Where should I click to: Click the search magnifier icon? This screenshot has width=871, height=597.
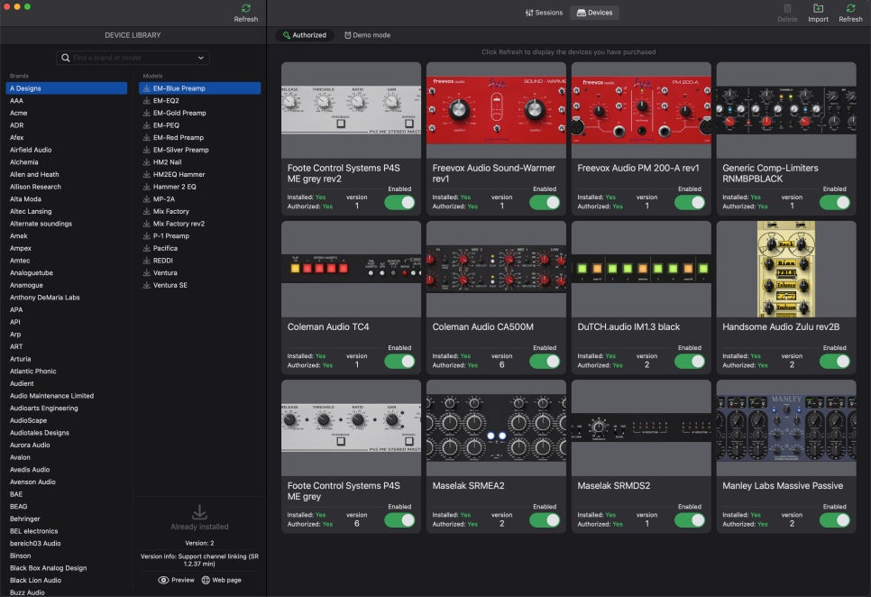66,58
